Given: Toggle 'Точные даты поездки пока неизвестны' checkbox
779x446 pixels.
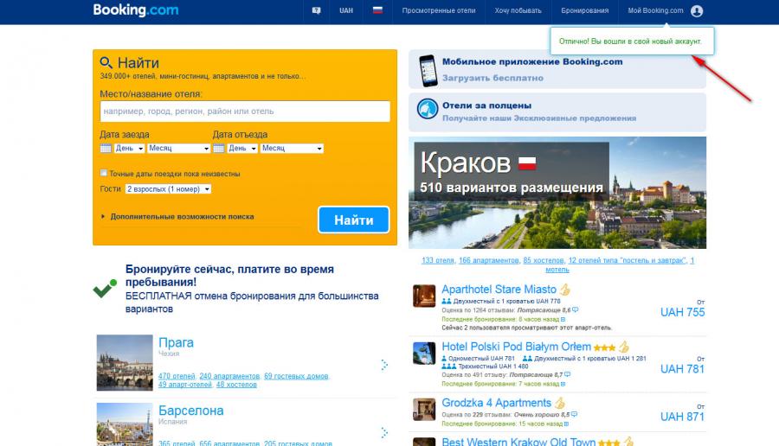Looking at the screenshot, I should (103, 173).
